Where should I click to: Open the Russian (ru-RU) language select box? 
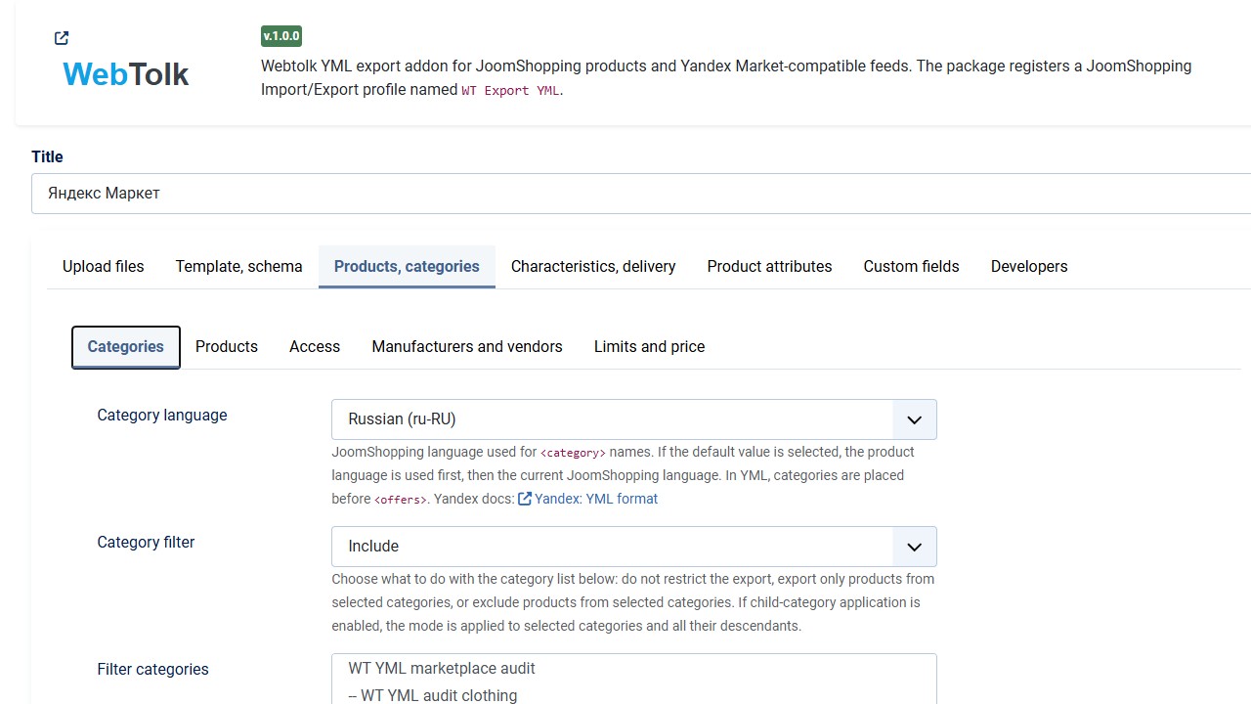pos(634,419)
